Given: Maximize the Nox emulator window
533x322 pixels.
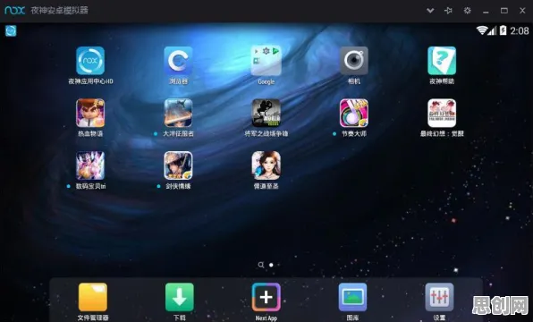Looking at the screenshot, I should point(504,11).
